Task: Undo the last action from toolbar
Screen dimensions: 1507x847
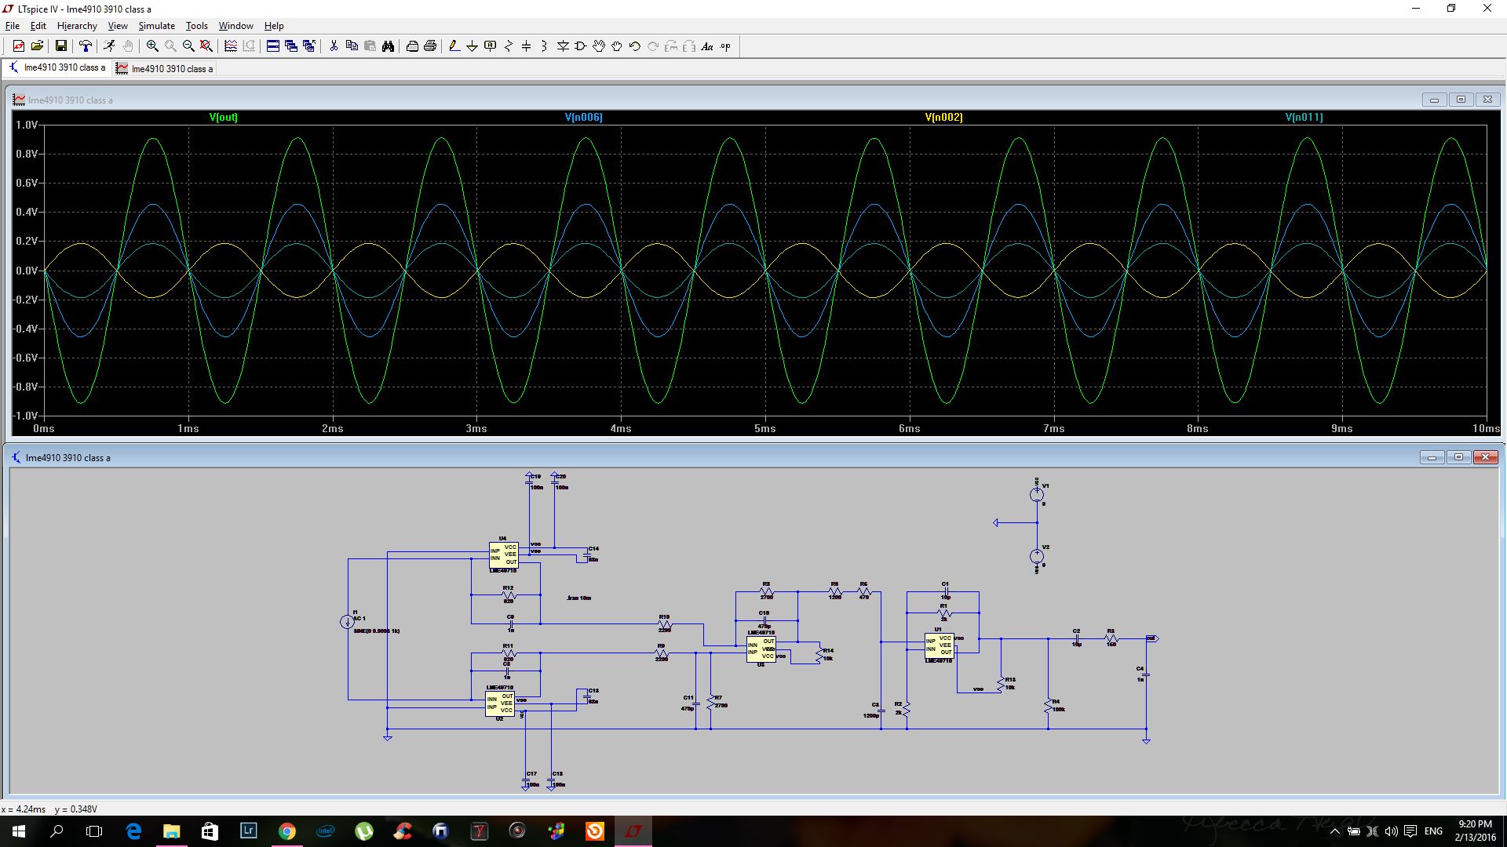Action: point(635,46)
